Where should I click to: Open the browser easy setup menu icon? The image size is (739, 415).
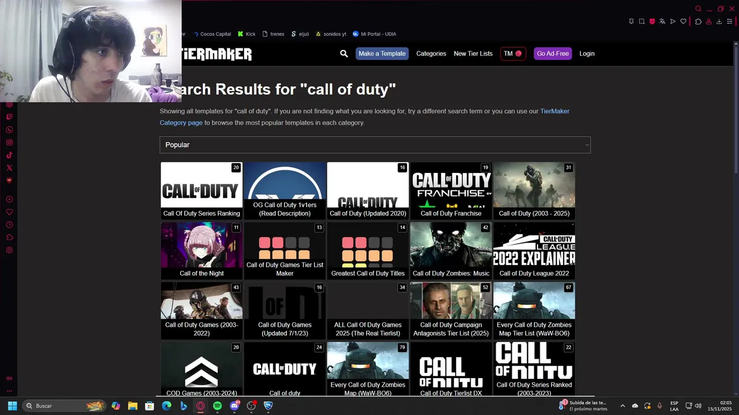[x=729, y=21]
